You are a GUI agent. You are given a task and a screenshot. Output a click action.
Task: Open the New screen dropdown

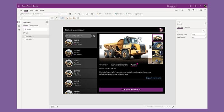(25, 14)
